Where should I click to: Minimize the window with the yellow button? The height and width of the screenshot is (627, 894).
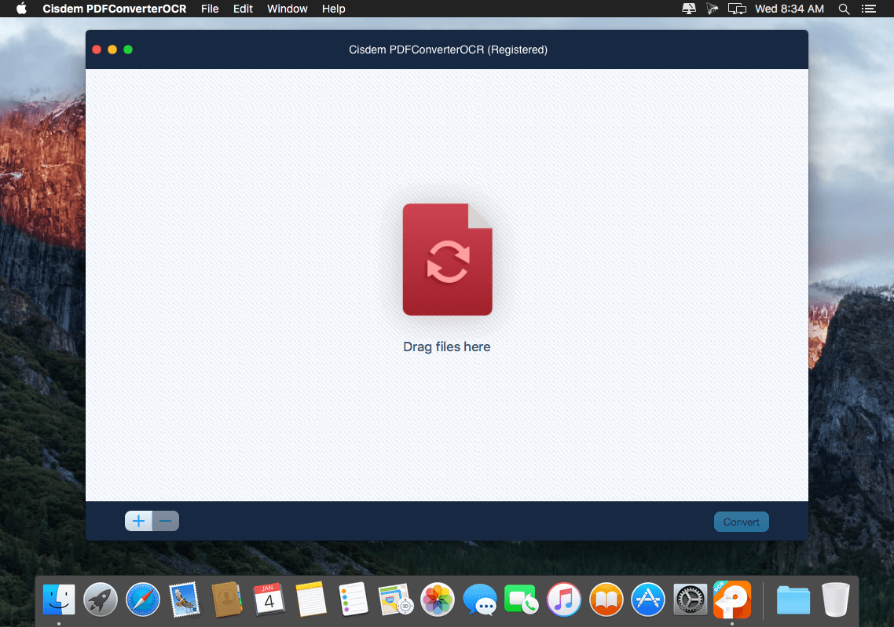pos(112,49)
